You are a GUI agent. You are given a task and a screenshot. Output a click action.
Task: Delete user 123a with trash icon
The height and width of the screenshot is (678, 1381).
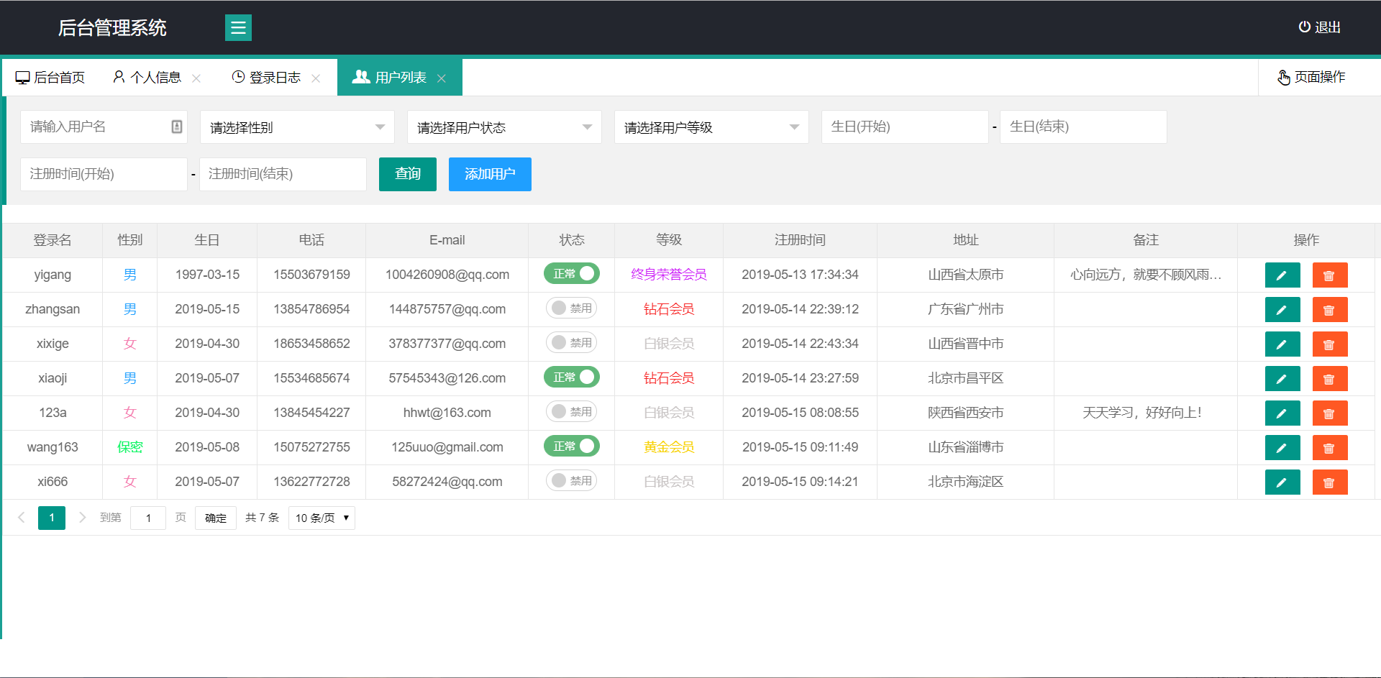click(1330, 413)
